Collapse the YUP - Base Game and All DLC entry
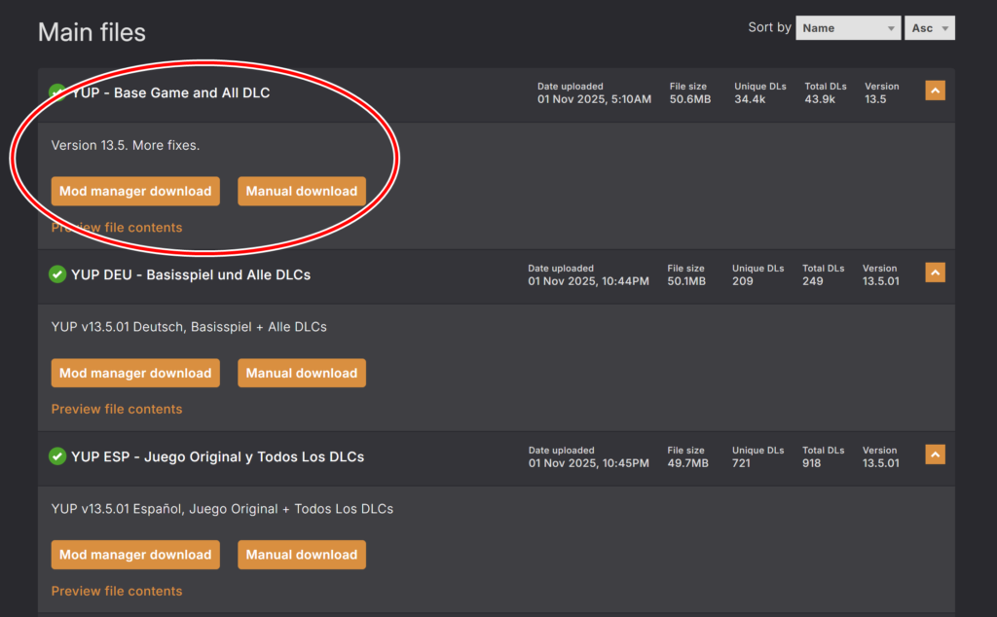997x617 pixels. pos(935,91)
